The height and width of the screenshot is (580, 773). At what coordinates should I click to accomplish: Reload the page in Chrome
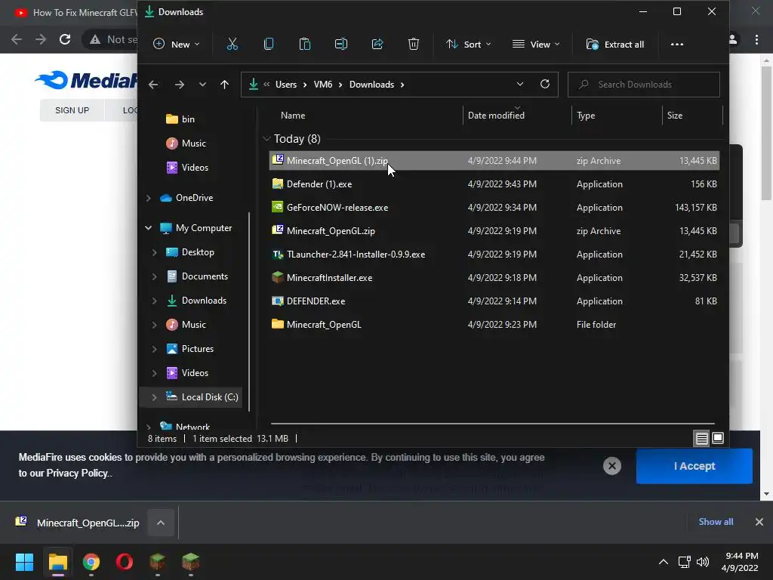(65, 39)
